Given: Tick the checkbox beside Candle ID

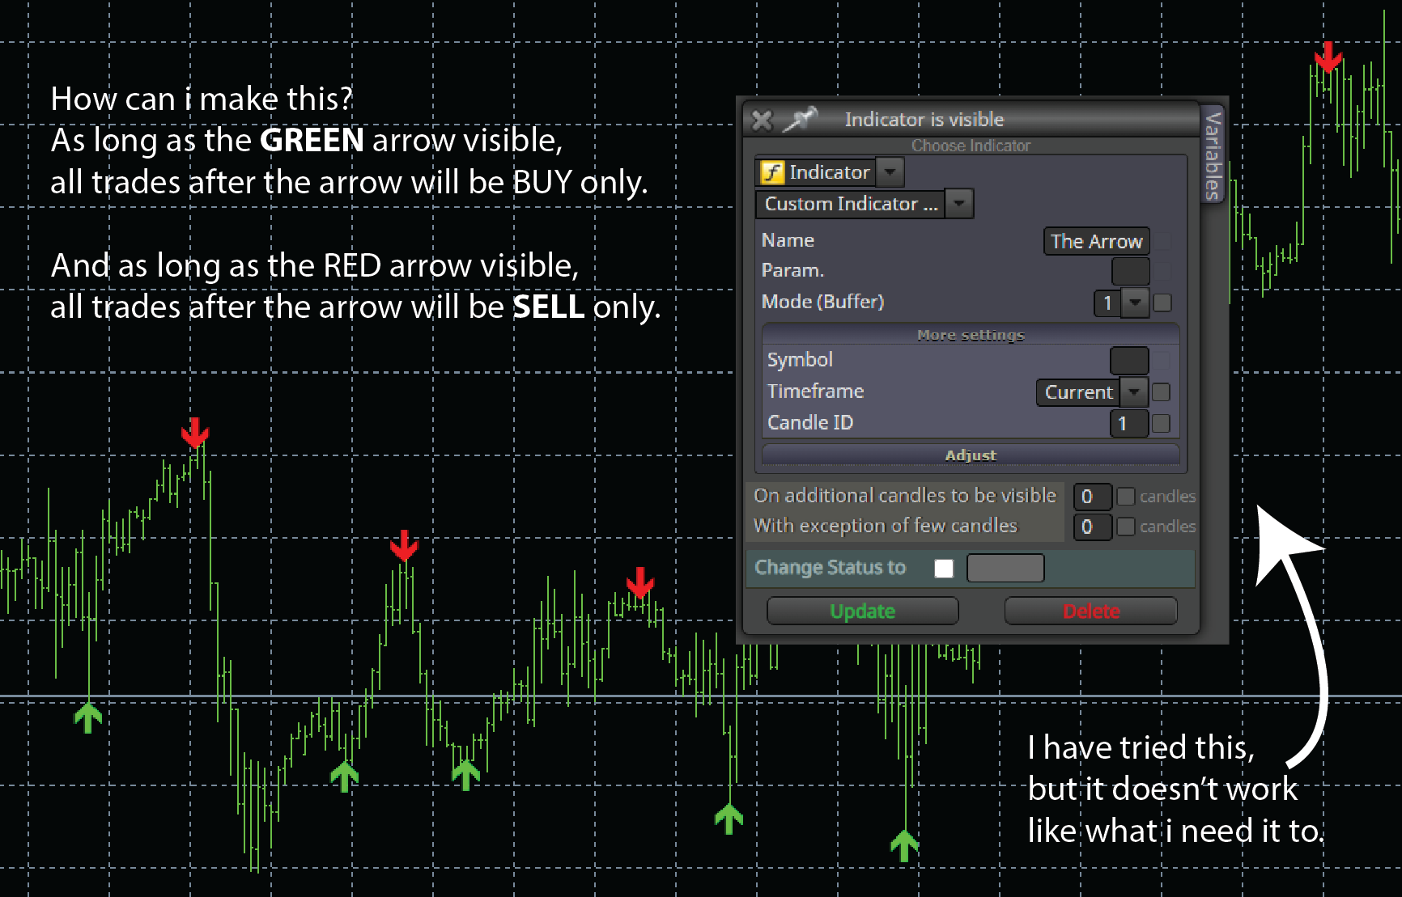Looking at the screenshot, I should coord(1161,423).
